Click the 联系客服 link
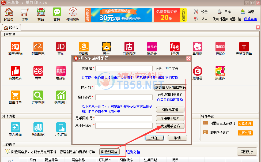The image size is (261, 162). click(251, 19)
